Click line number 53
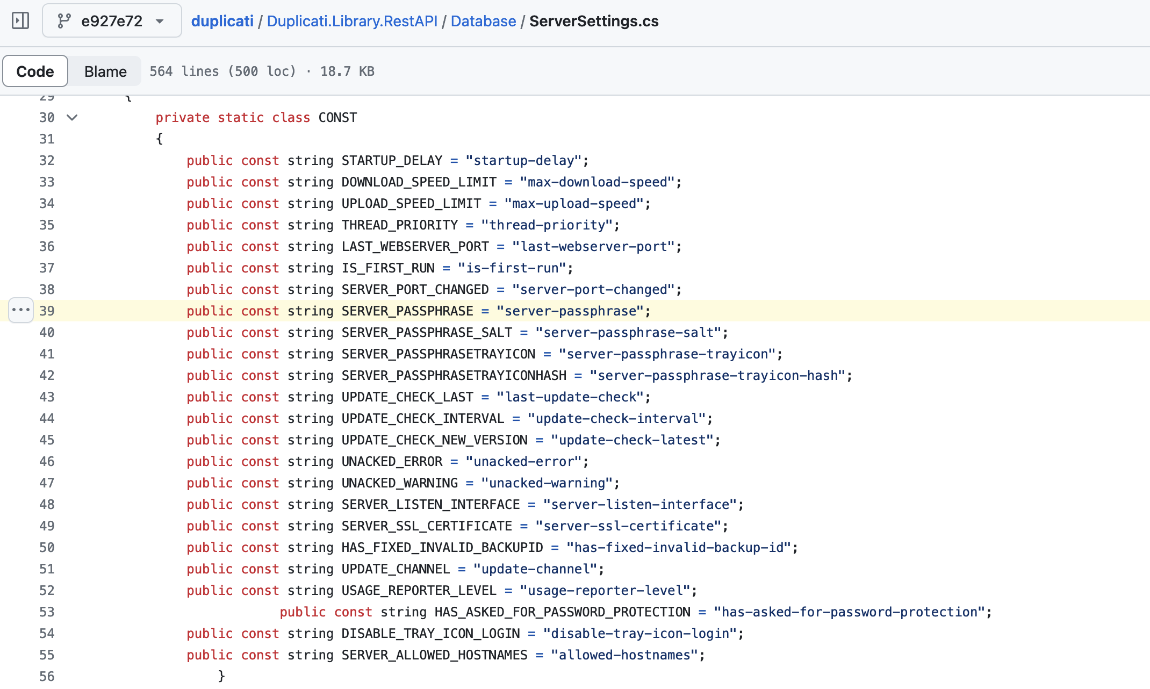1150x689 pixels. tap(47, 612)
